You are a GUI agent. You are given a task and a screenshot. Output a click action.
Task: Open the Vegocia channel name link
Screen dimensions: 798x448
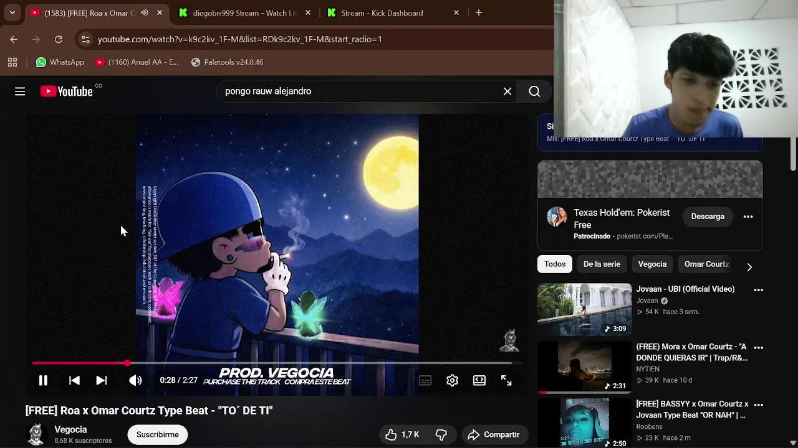tap(70, 429)
